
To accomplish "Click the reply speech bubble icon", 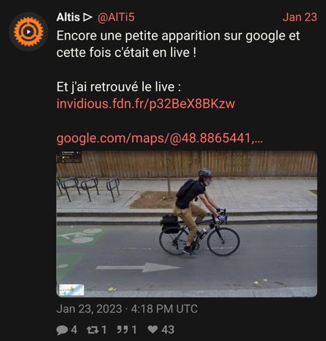I will (x=62, y=330).
